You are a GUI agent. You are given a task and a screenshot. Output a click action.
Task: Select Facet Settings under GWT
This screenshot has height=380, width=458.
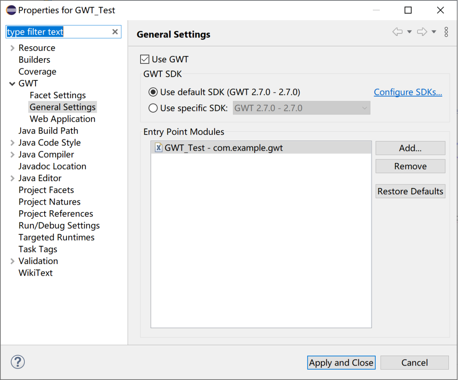click(57, 95)
